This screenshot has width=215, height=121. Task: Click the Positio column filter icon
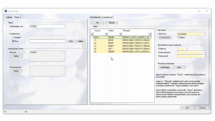120,34
